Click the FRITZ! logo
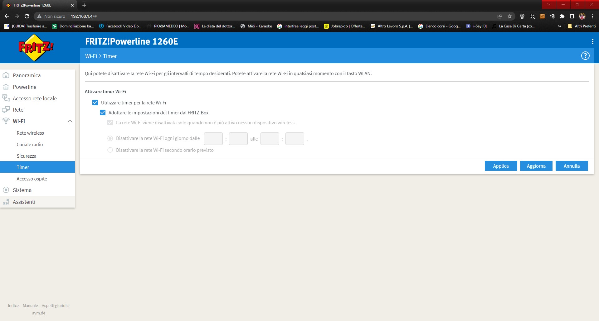 click(36, 48)
